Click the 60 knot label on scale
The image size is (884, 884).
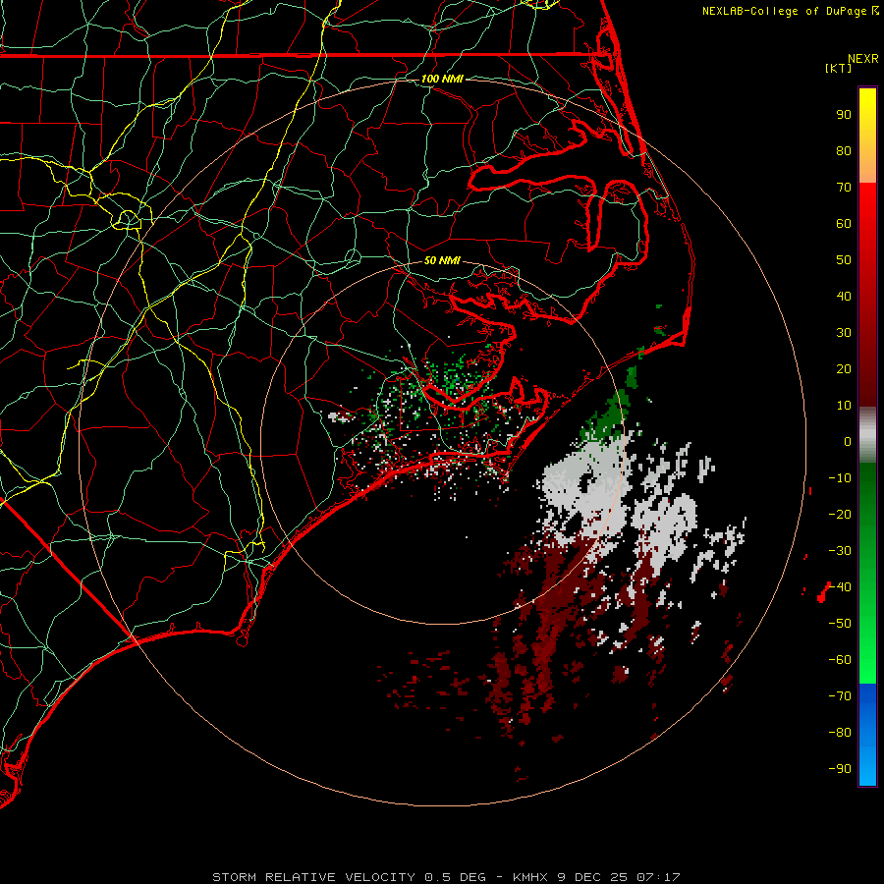point(844,223)
